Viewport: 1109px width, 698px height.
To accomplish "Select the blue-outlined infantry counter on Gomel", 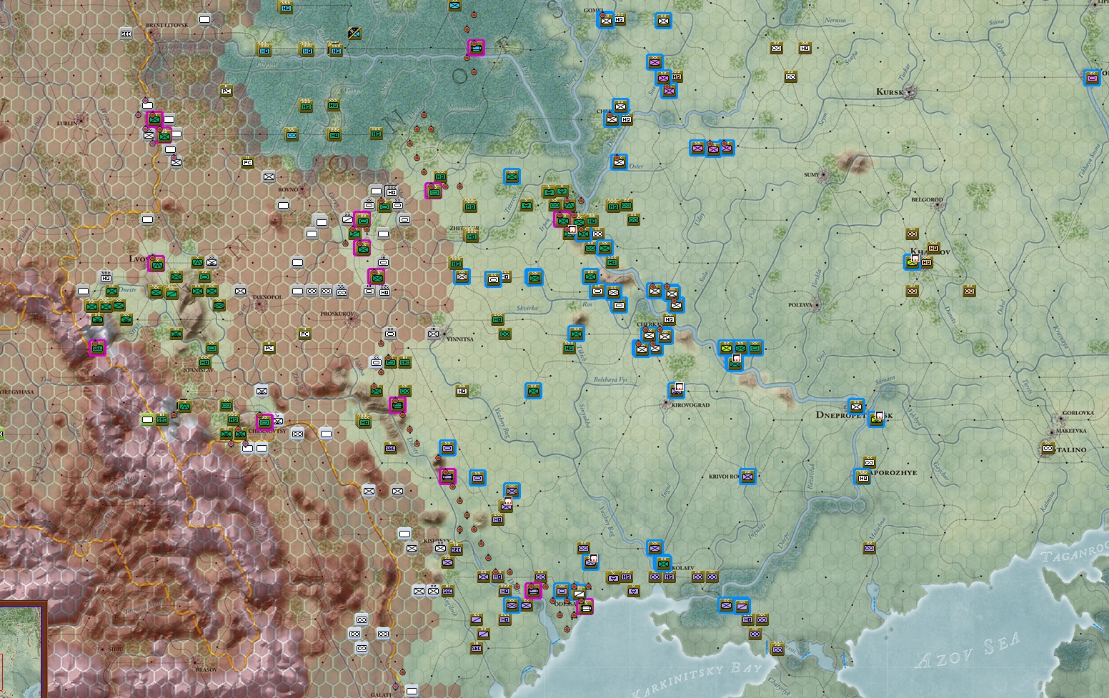I will pos(606,21).
